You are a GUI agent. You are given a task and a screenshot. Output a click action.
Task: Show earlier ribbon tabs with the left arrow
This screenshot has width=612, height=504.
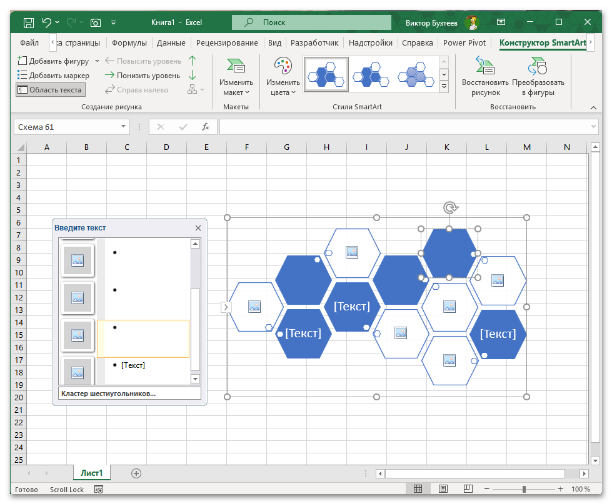coord(53,42)
